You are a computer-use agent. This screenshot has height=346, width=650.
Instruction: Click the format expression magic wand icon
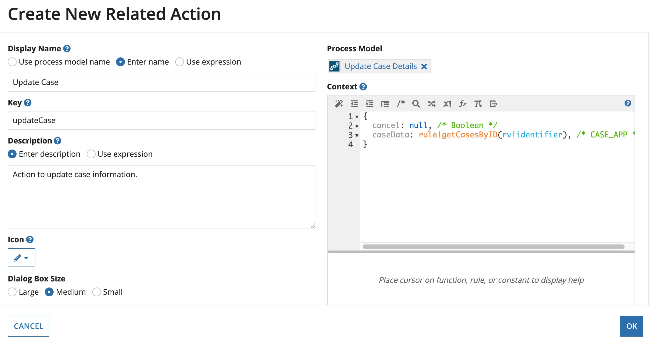[339, 104]
